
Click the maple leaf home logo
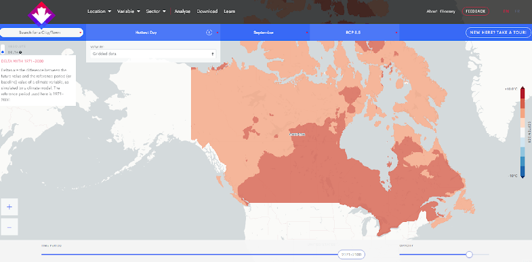(x=41, y=14)
